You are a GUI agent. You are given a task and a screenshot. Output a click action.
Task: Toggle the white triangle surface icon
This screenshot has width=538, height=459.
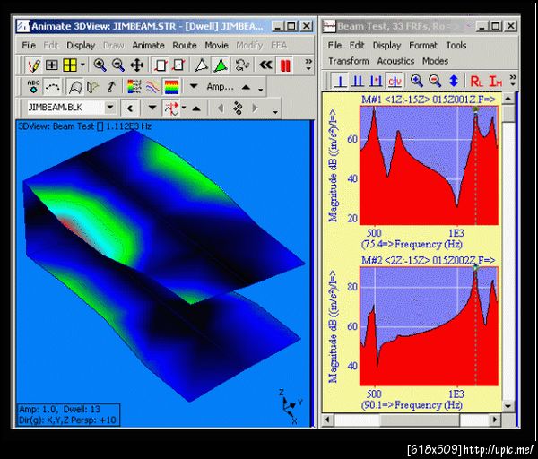click(x=201, y=65)
